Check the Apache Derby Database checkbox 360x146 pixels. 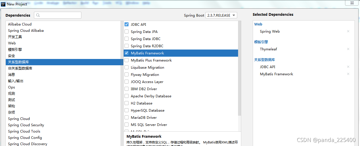[x=127, y=96]
